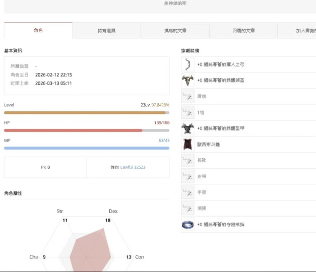Open the 持有道具 tab
316x272 pixels.
click(106, 31)
